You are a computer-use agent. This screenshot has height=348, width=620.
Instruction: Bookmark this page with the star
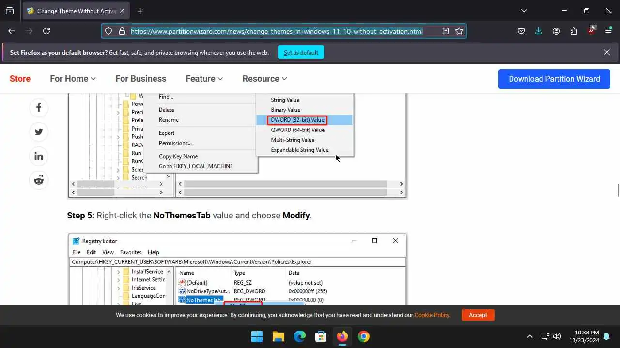click(x=459, y=31)
